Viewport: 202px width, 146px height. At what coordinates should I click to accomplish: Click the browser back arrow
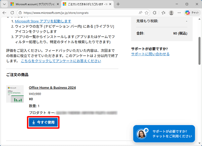(4, 13)
